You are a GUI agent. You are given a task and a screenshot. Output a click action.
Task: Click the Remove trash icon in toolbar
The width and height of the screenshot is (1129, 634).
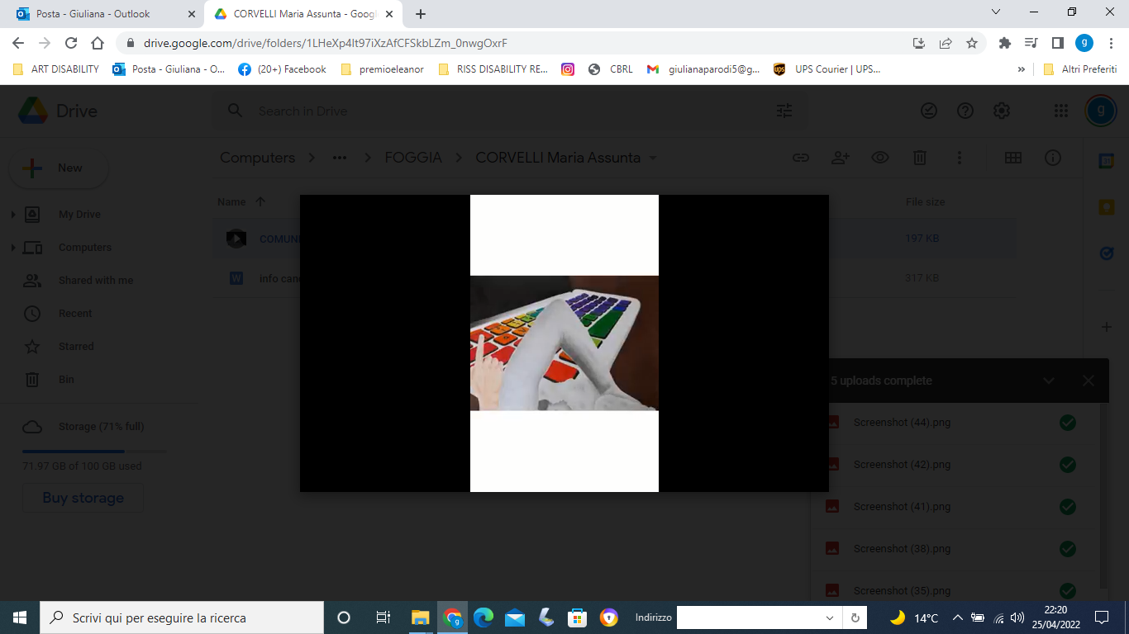pos(920,158)
